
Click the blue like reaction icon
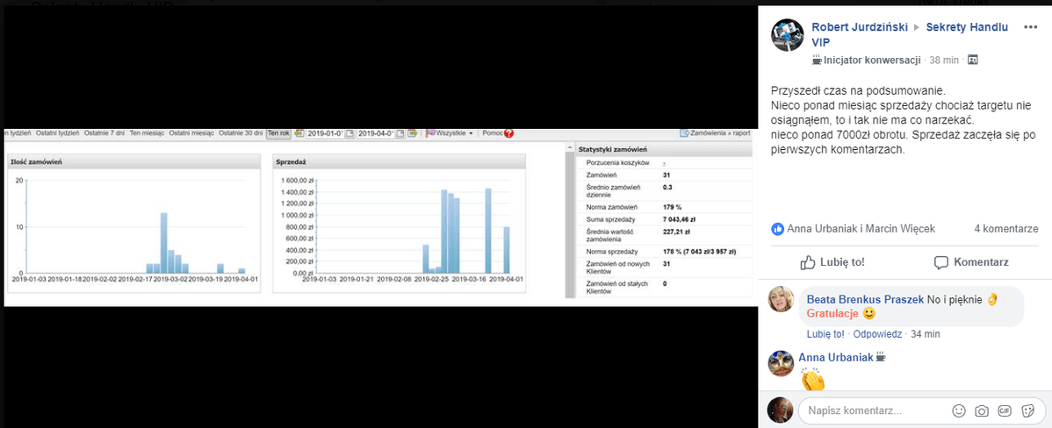[x=777, y=229]
